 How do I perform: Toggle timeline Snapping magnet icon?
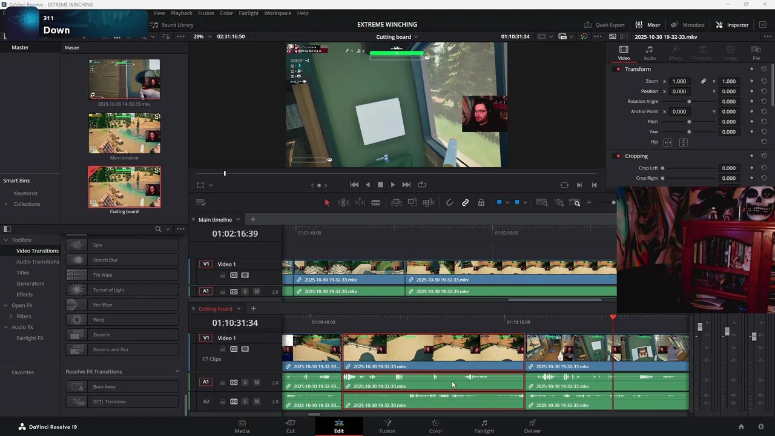pyautogui.click(x=449, y=203)
